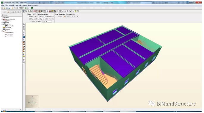204x113 pixels.
Task: Select Floor 0.0 m in the tree
Action: (10, 32)
